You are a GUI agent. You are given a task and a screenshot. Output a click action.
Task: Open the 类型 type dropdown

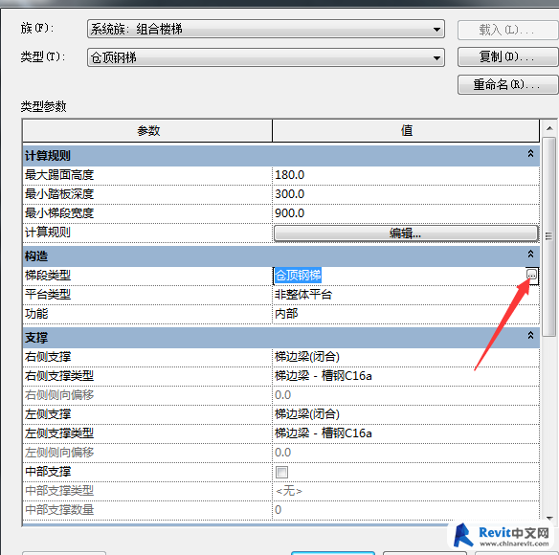(265, 57)
